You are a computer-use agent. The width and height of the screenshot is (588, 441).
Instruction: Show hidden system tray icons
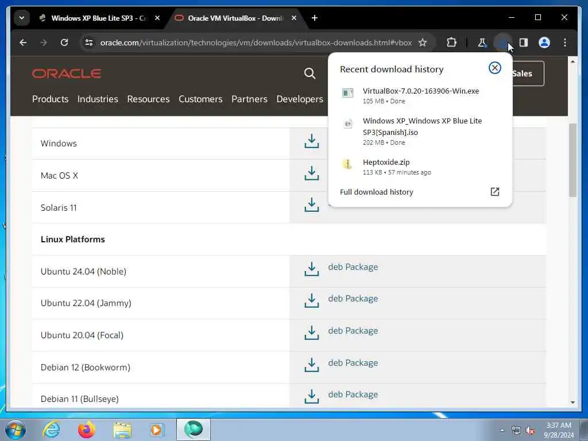click(502, 430)
